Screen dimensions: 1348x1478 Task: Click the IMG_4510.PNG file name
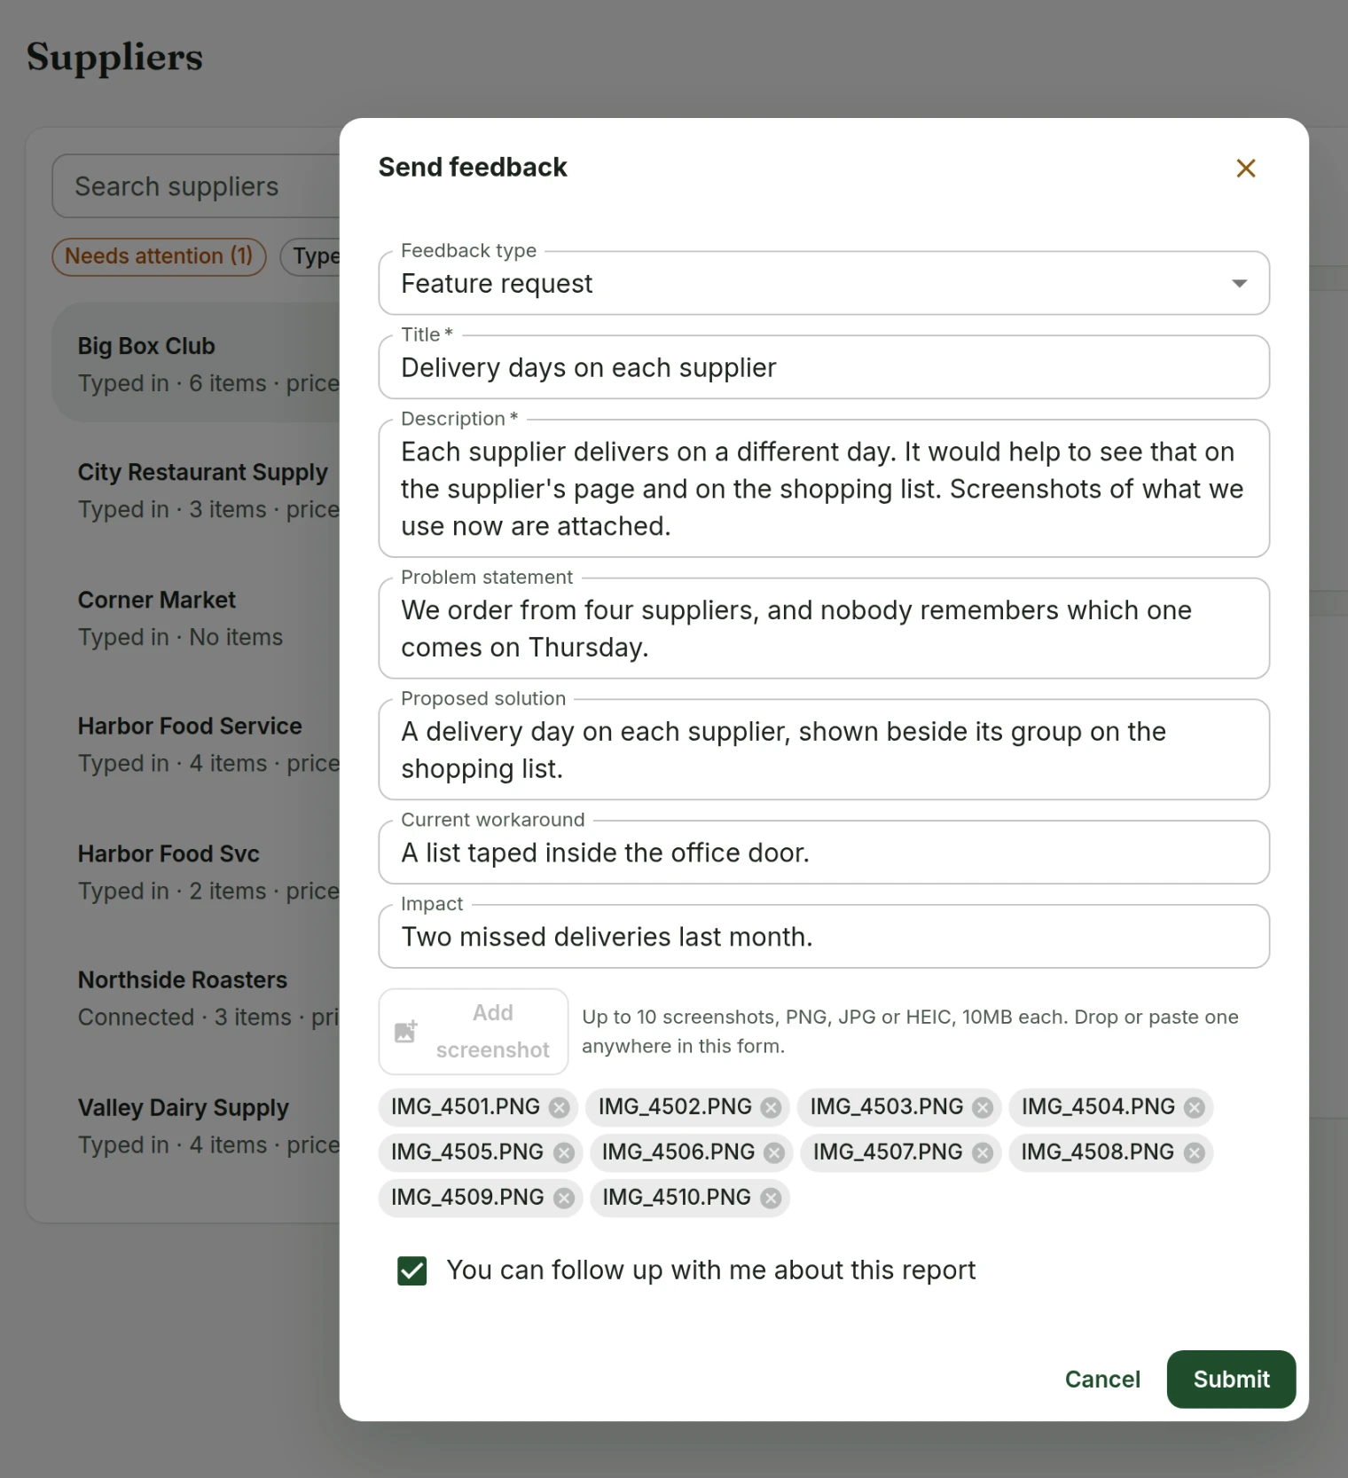[x=676, y=1198]
